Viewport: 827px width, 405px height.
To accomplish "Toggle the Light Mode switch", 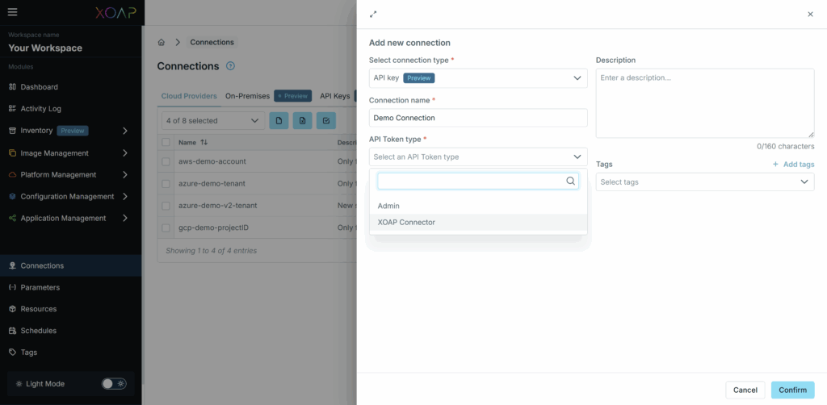I will click(x=114, y=384).
